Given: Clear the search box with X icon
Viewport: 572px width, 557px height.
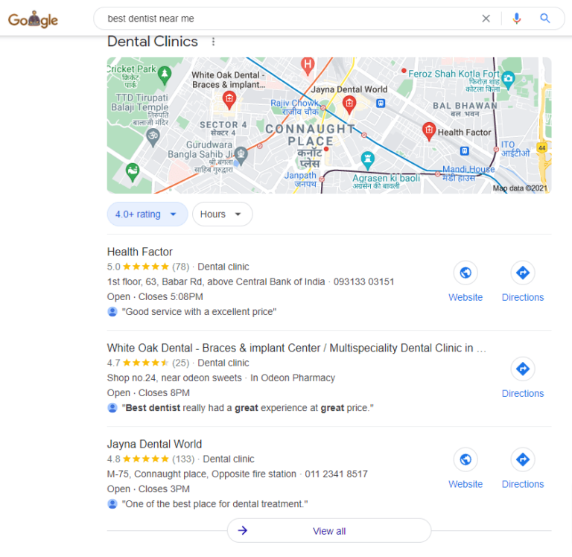Looking at the screenshot, I should [486, 18].
